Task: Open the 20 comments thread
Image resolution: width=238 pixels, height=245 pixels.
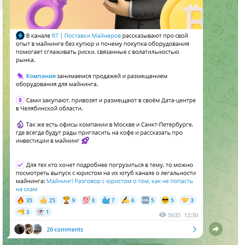Action: coord(65,229)
